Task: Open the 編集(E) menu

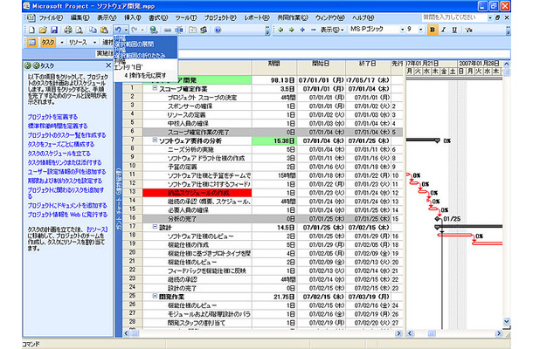Action: click(x=80, y=17)
